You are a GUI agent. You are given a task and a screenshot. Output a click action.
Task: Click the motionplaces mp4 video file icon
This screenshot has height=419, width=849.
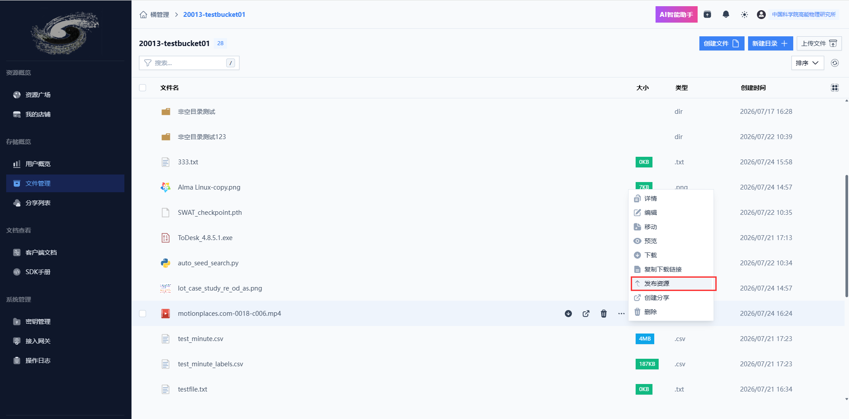[166, 314]
